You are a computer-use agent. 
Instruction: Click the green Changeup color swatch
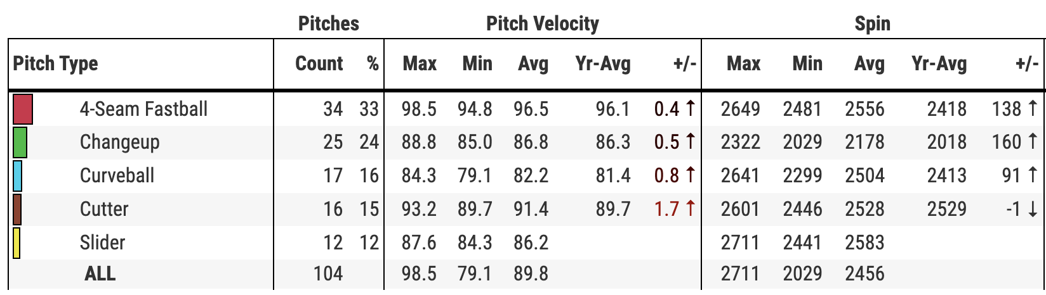coord(20,142)
